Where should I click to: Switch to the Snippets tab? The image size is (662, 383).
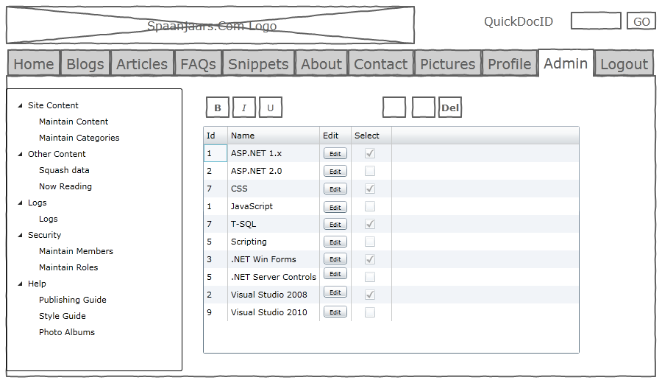(258, 64)
